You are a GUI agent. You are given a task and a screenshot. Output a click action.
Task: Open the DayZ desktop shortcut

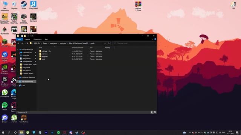click(14, 30)
